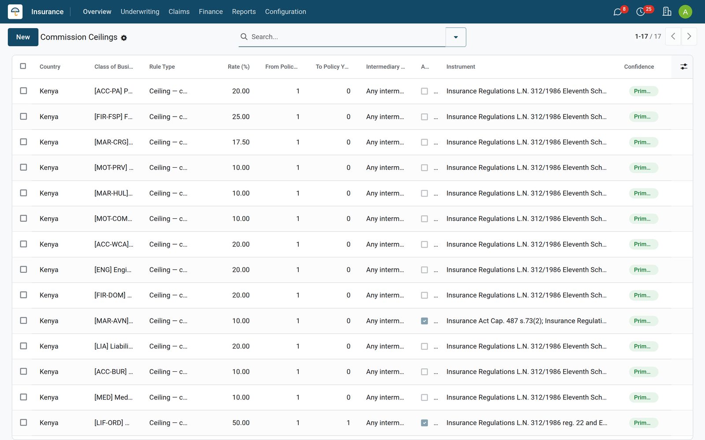Open the Configuration menu
705x440 pixels.
285,11
